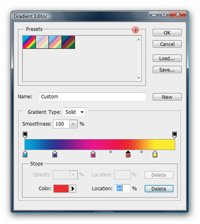This screenshot has width=200, height=224.
Task: Select the magenta color stop
Action: tap(93, 154)
